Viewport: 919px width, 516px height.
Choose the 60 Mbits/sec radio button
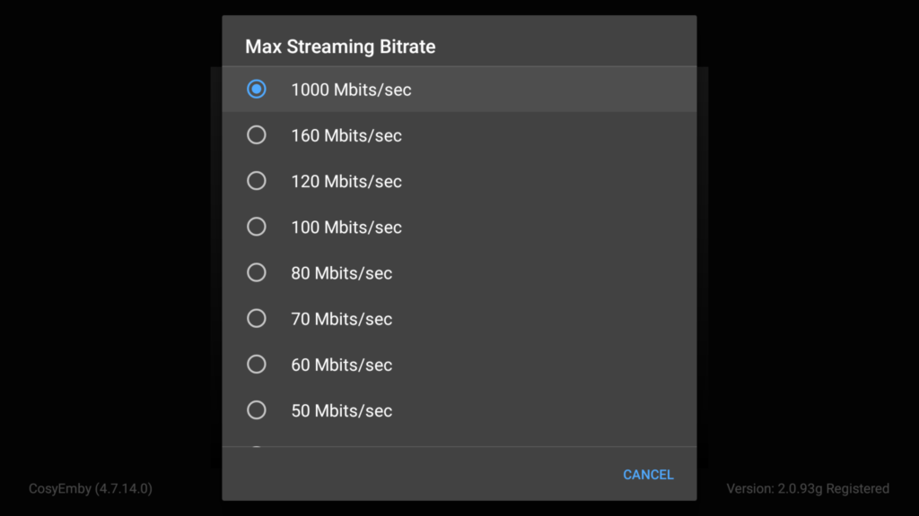point(257,365)
